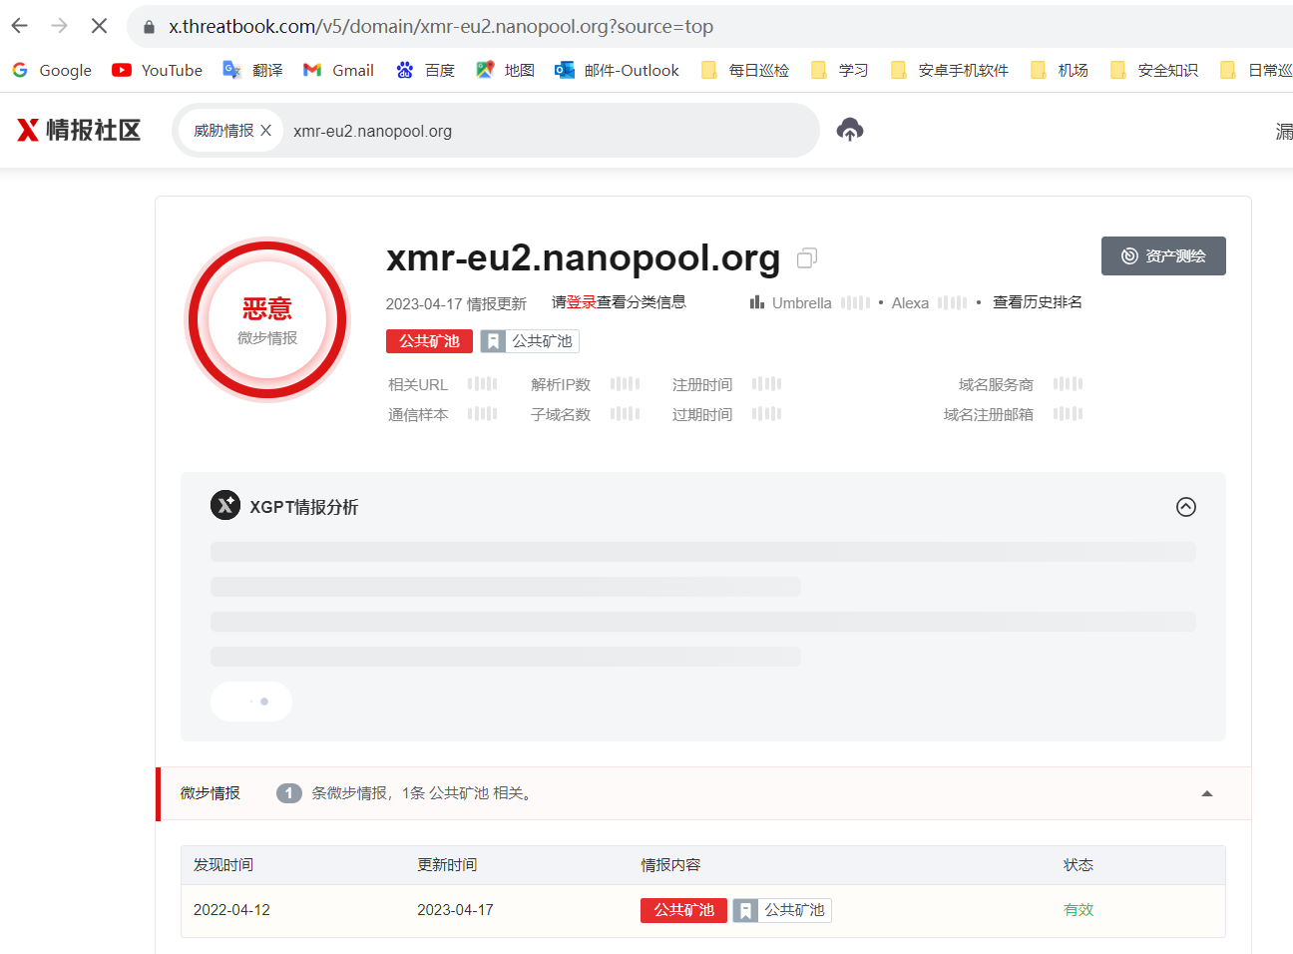This screenshot has height=954, width=1293.
Task: Focus the address bar URL
Action: [x=441, y=27]
